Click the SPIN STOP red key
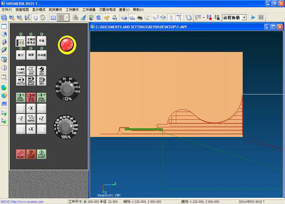Image resolution: width=285 pixels, height=204 pixels. (x=31, y=97)
